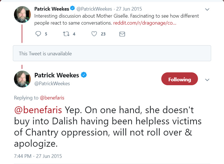Click the 'This Tweet is unavailable' box
Screen dimensions: 224x164
[x=112, y=53]
